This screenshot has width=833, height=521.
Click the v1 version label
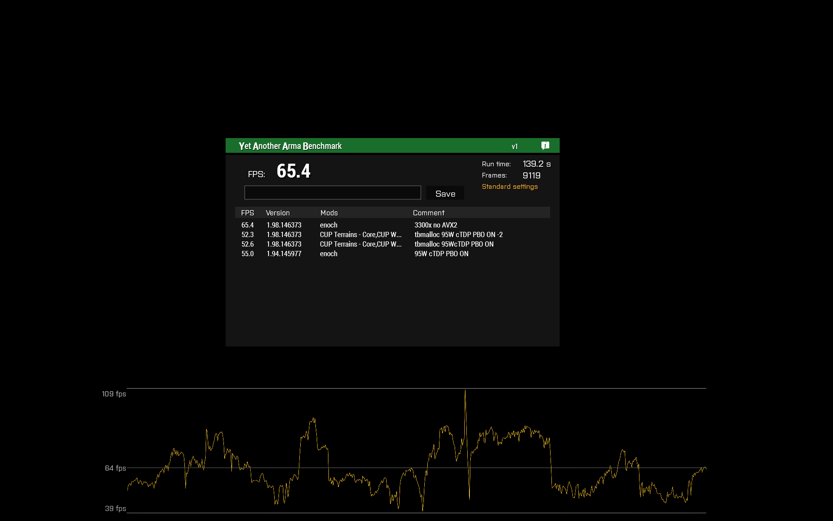click(x=515, y=146)
